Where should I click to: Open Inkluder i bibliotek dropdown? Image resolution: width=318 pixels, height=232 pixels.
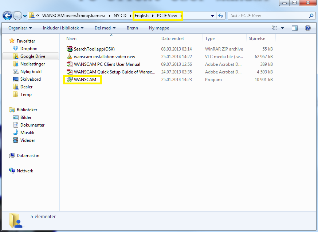63,28
